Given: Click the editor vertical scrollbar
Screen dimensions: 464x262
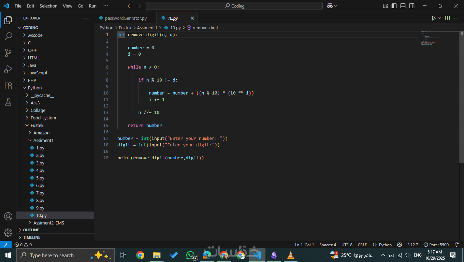Looking at the screenshot, I should click(462, 102).
